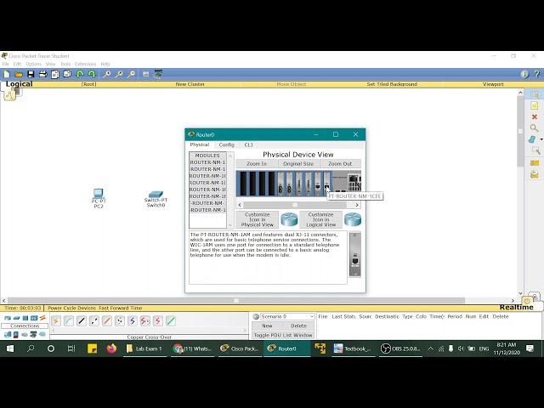Switch to Router0 CLI tab
Image resolution: width=544 pixels, height=408 pixels.
click(x=248, y=144)
